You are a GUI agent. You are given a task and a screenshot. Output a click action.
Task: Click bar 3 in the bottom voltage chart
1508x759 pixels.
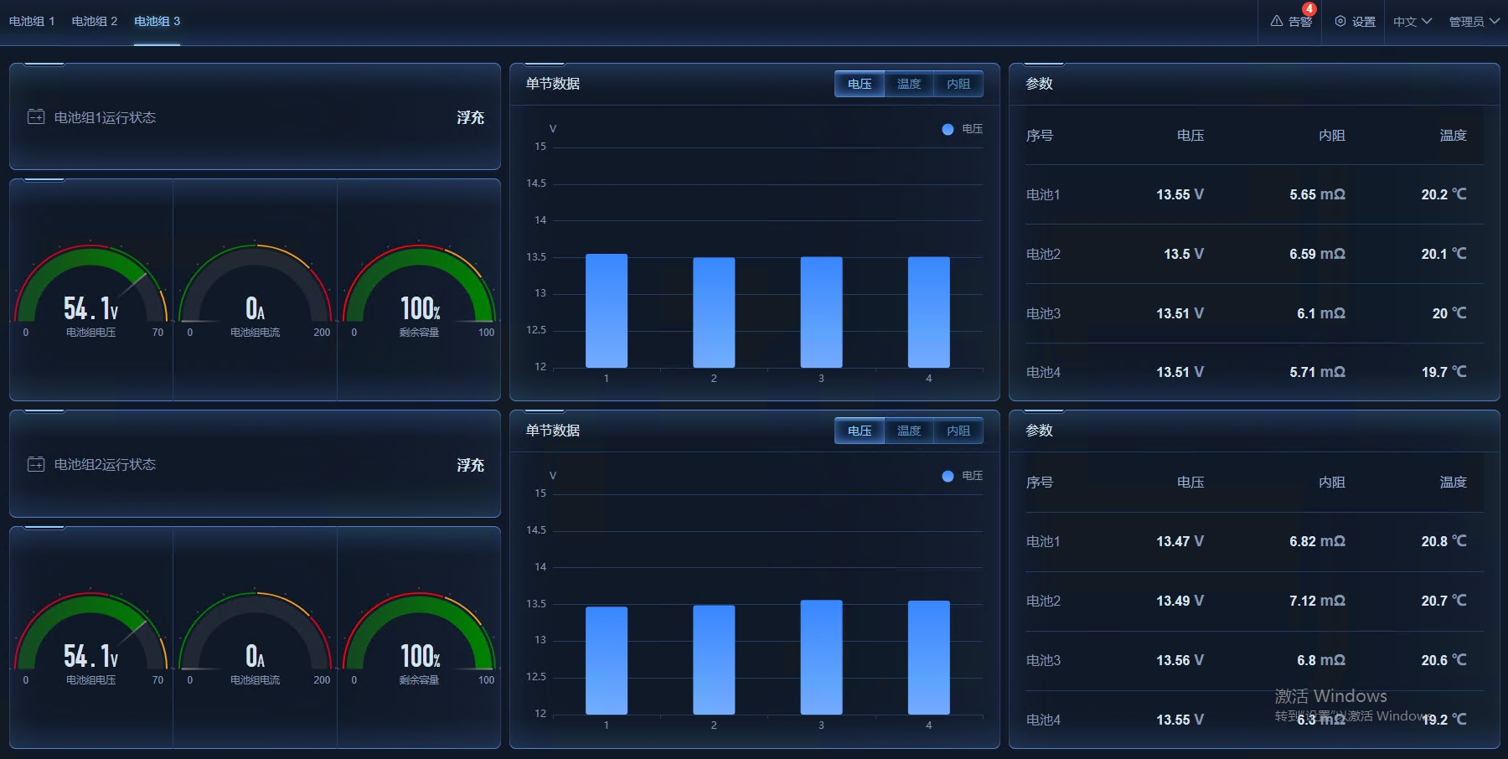point(821,657)
